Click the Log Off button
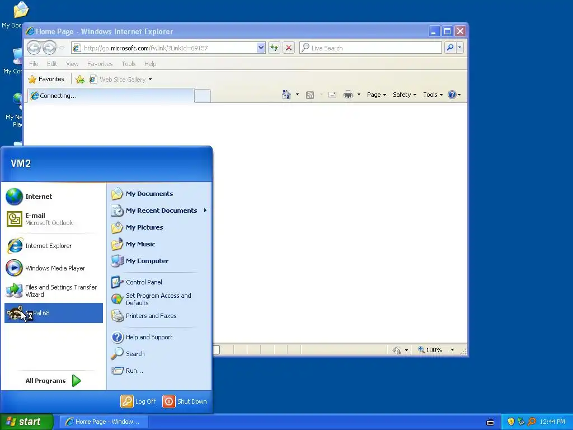573x430 pixels. (x=139, y=401)
